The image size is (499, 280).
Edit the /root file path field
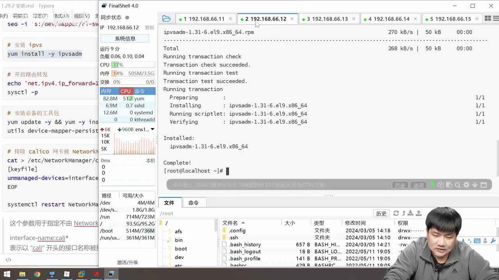[265, 213]
